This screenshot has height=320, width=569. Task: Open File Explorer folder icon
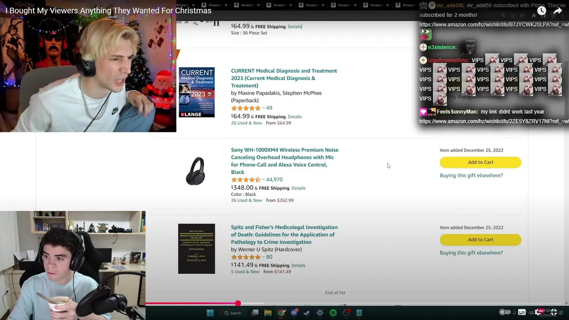tap(268, 313)
